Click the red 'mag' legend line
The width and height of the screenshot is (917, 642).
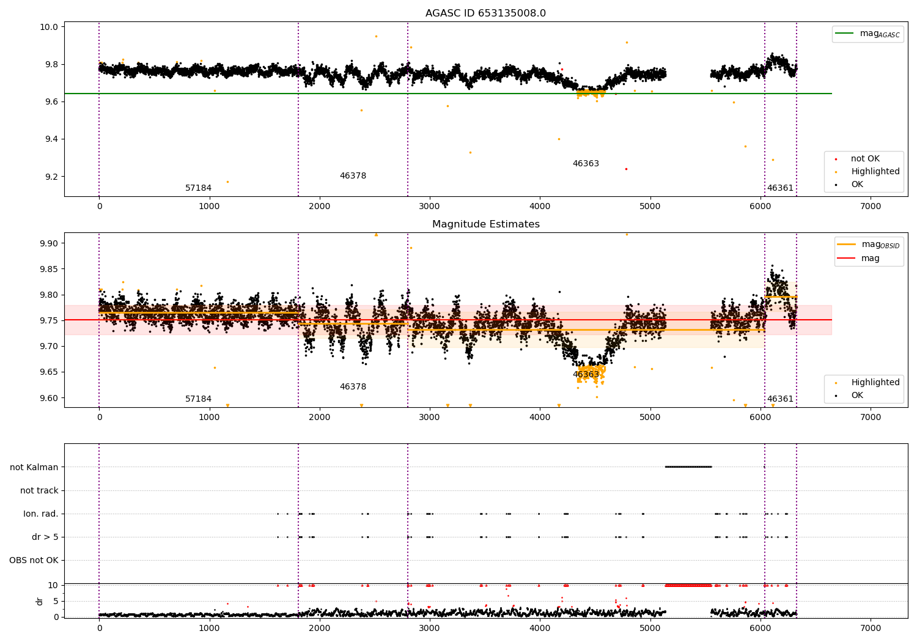(847, 259)
